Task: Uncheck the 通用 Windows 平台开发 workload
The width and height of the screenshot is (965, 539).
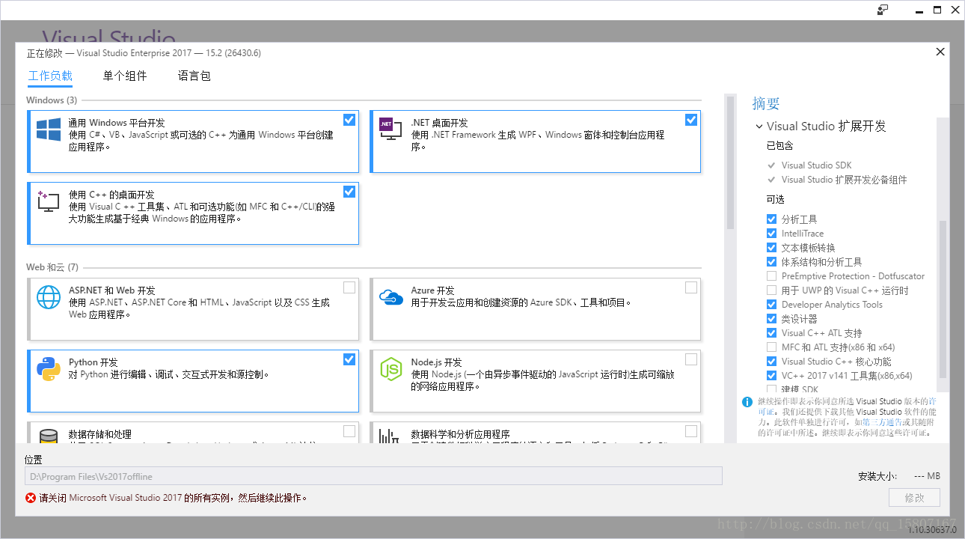Action: tap(349, 120)
